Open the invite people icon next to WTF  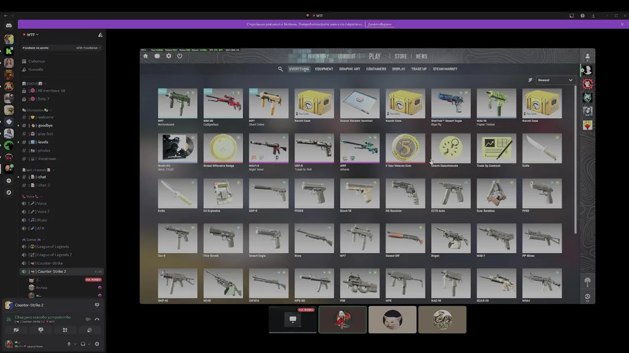point(100,35)
